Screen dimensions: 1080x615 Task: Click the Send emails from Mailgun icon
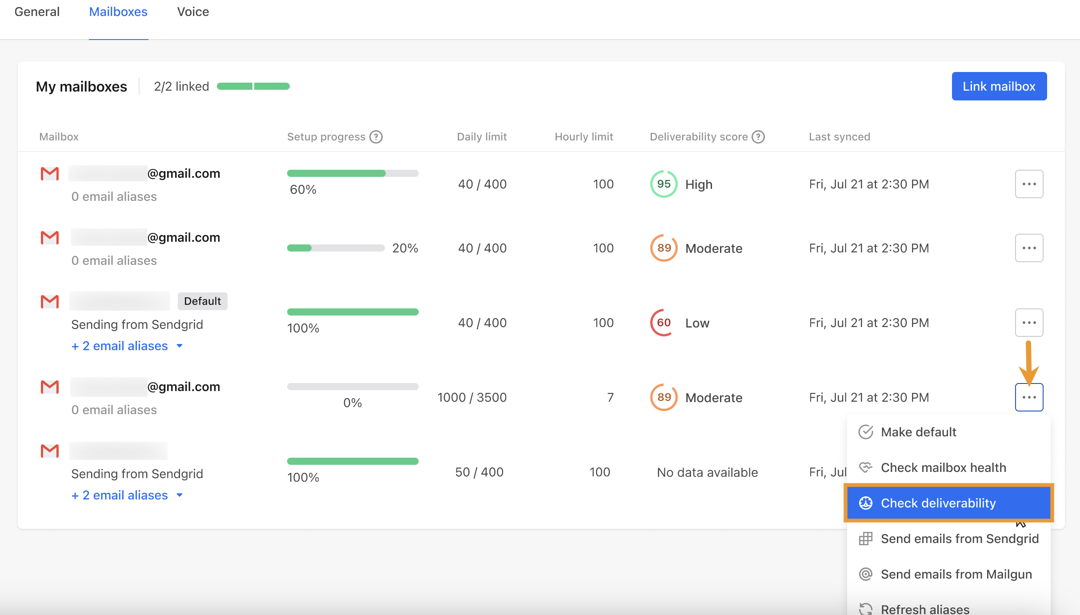866,574
